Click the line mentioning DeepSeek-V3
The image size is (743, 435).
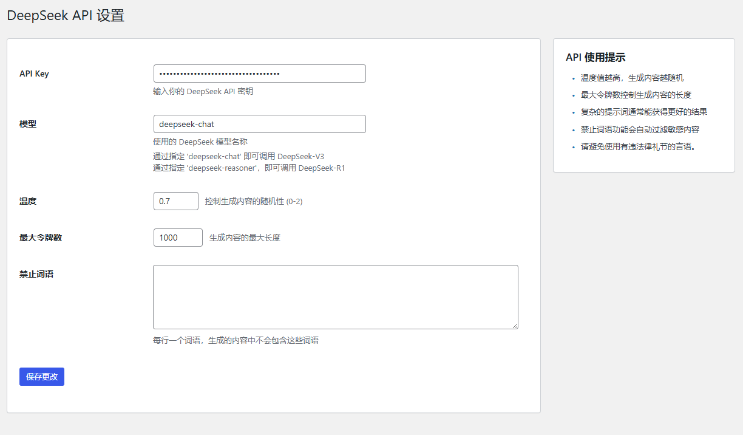coord(239,156)
